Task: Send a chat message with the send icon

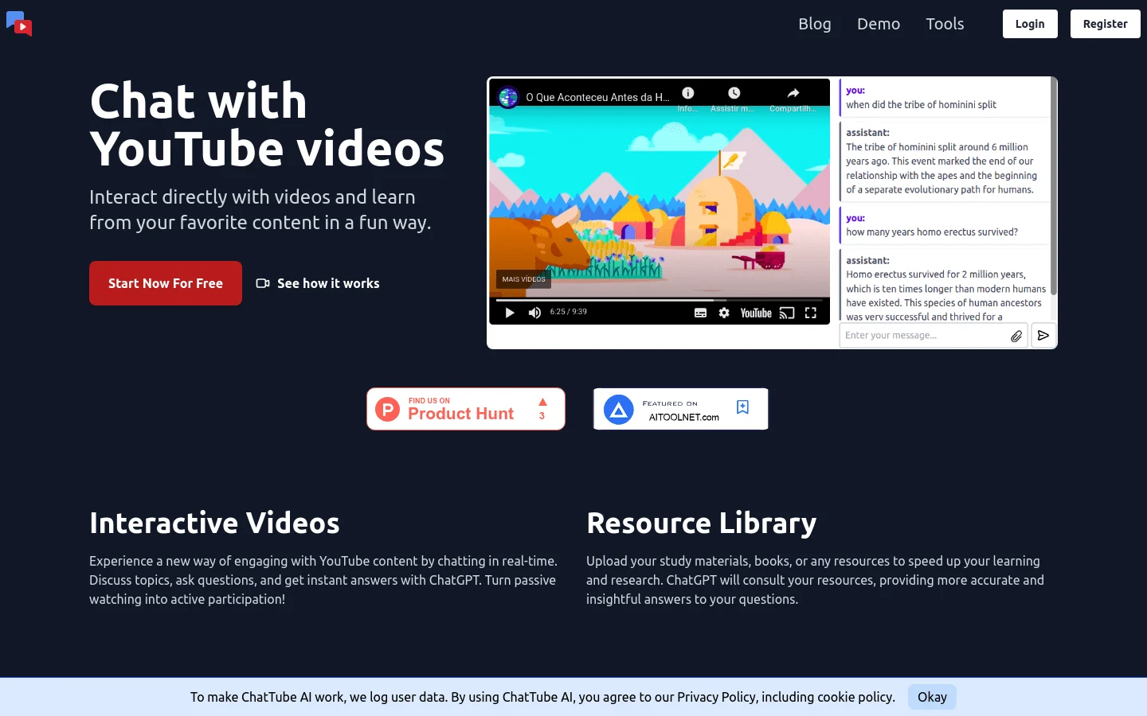Action: (x=1043, y=335)
